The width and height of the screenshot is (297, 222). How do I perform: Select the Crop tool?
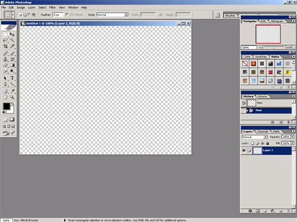click(5, 46)
